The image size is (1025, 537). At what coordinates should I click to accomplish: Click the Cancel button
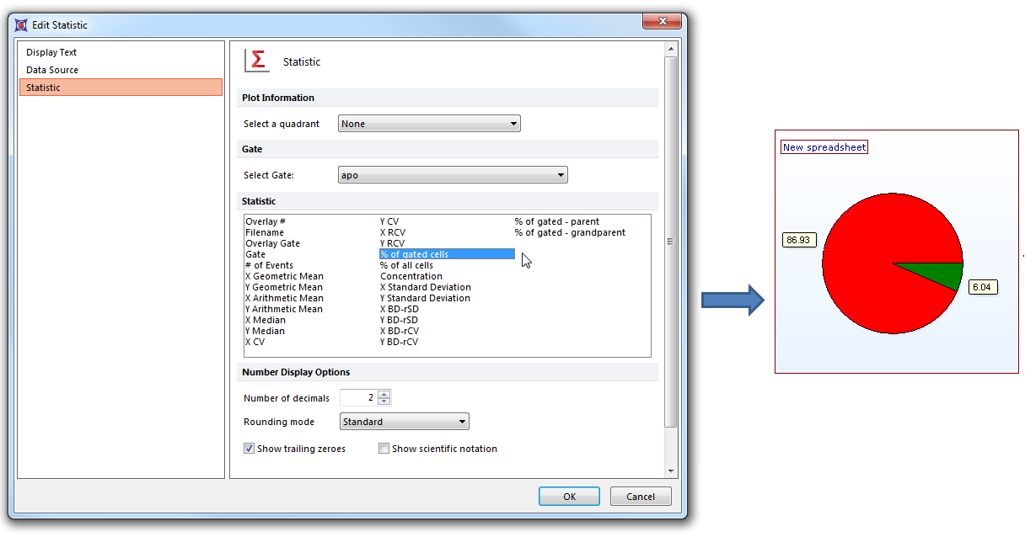[x=641, y=497]
